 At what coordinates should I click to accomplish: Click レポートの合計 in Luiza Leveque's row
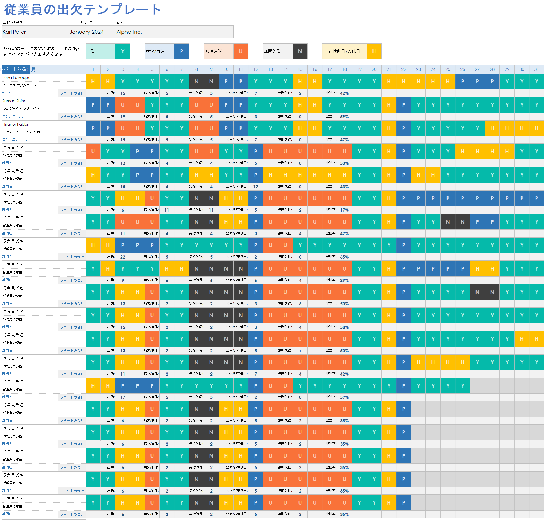click(72, 93)
